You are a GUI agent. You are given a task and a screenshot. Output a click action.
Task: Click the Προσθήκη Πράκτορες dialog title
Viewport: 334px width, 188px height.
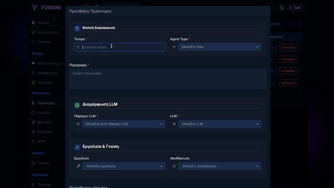pyautogui.click(x=90, y=11)
